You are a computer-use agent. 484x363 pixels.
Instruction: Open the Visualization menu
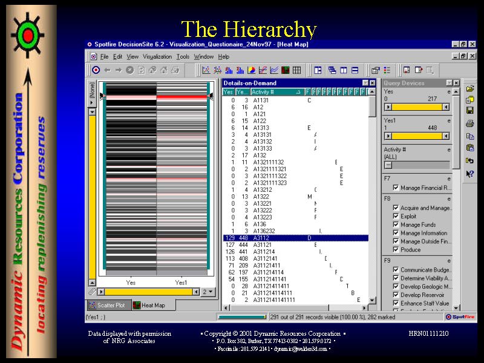click(x=157, y=57)
